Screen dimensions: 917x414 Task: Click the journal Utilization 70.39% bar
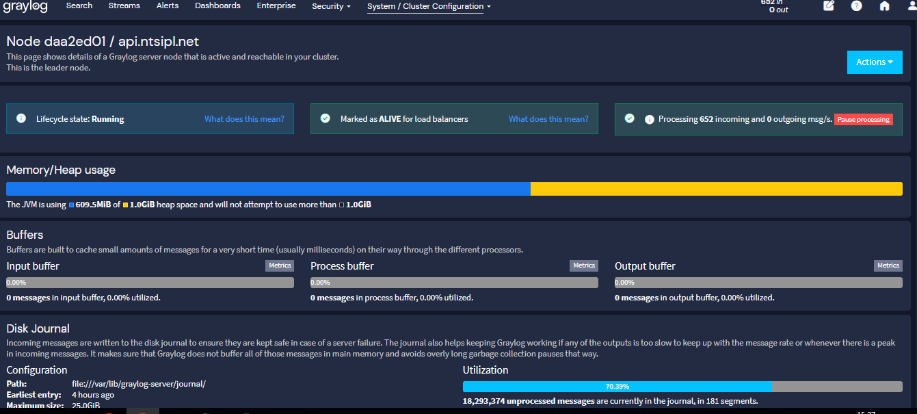coord(682,387)
